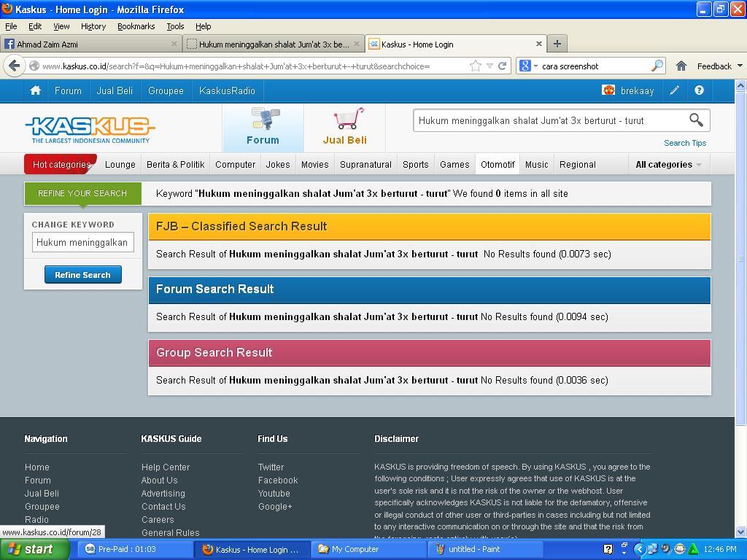Click Forum in the blue navbar
This screenshot has height=560, width=747.
pos(68,90)
